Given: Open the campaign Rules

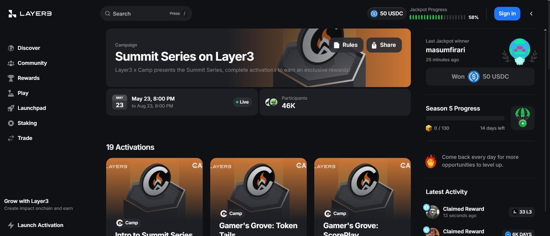Looking at the screenshot, I should (x=346, y=45).
